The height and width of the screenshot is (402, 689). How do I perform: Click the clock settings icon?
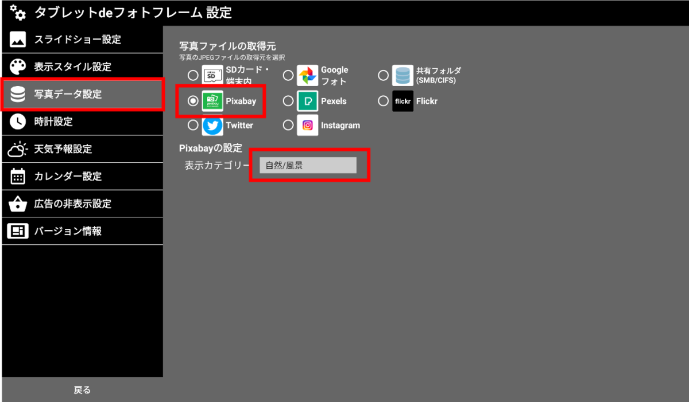pyautogui.click(x=18, y=122)
